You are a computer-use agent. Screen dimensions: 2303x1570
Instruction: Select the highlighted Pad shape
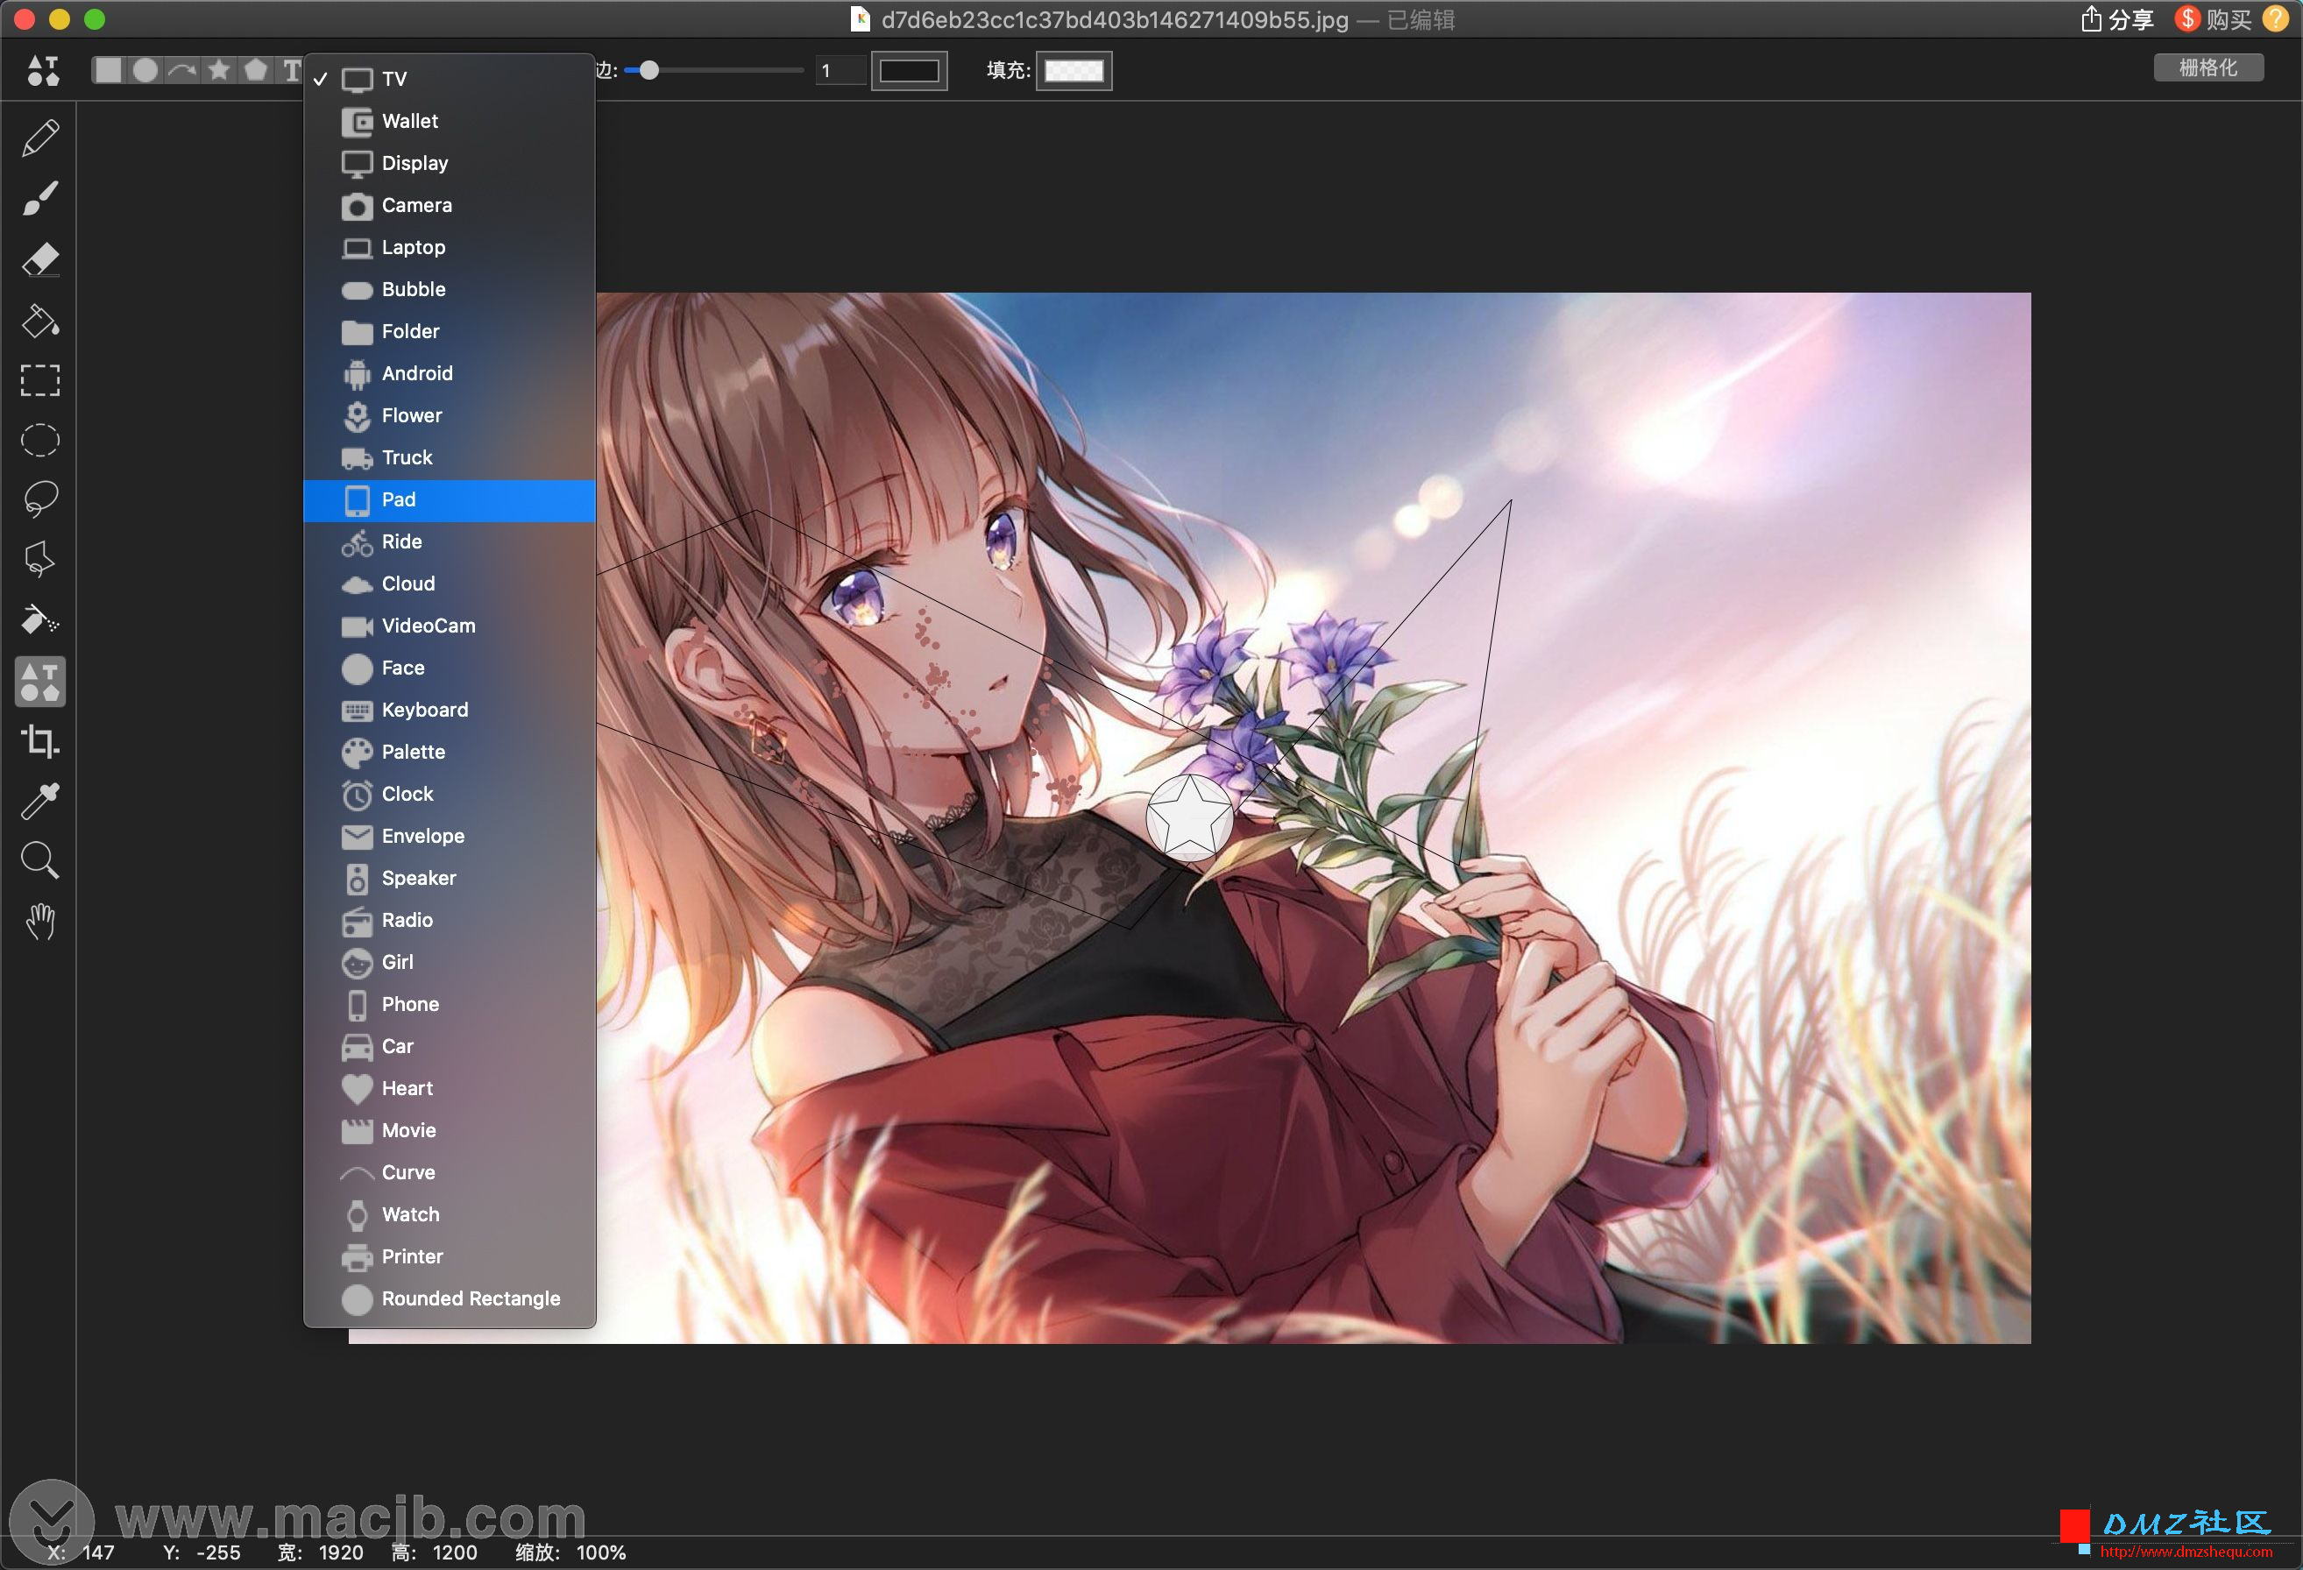[x=449, y=500]
